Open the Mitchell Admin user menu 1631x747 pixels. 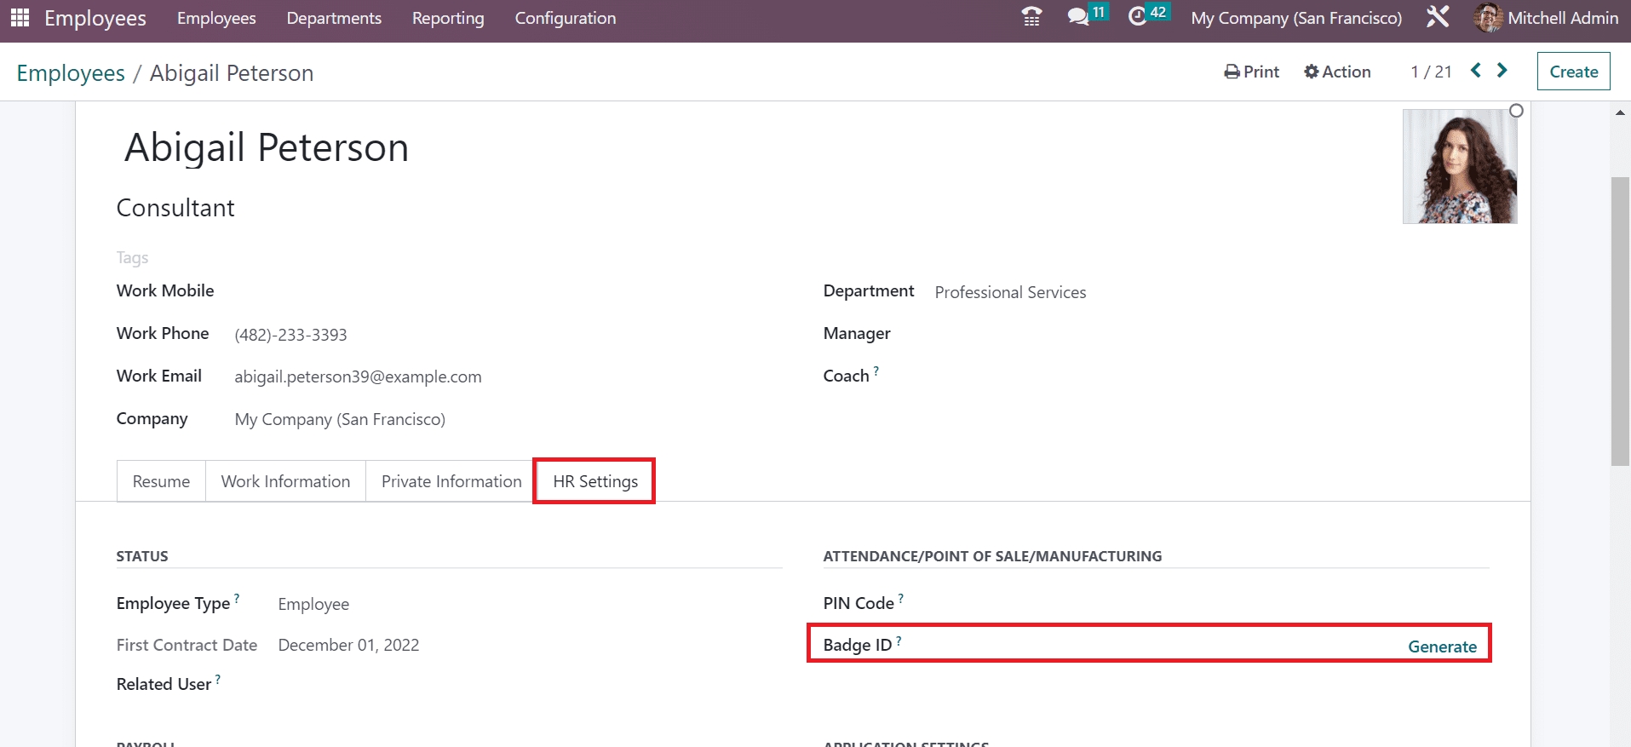pyautogui.click(x=1546, y=18)
